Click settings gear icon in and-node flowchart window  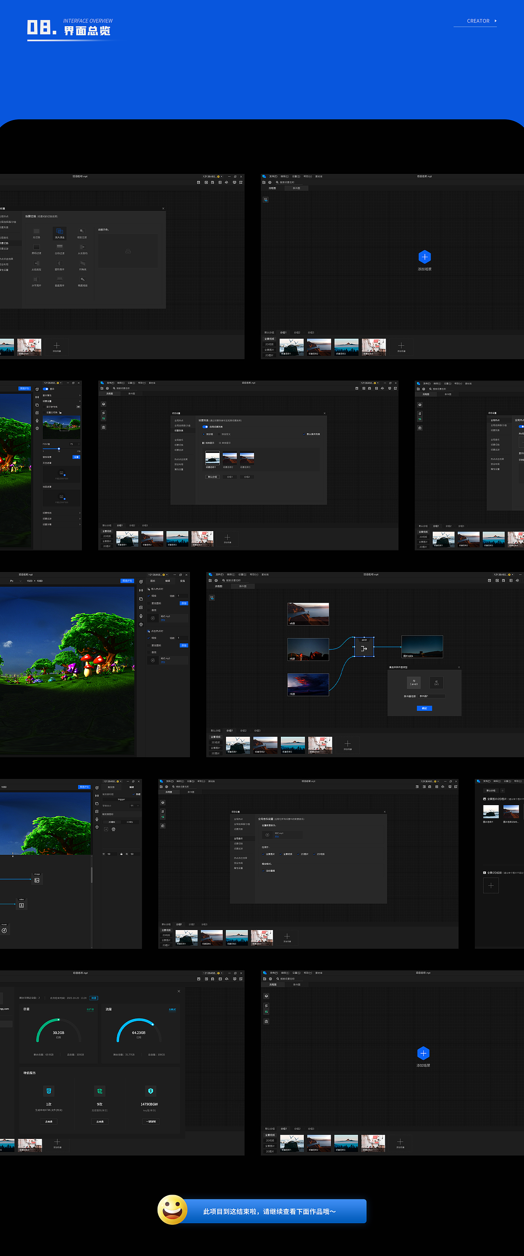[216, 580]
